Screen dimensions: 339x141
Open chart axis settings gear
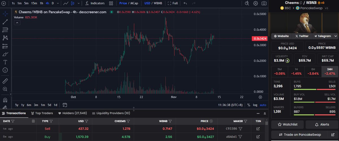click(260, 97)
